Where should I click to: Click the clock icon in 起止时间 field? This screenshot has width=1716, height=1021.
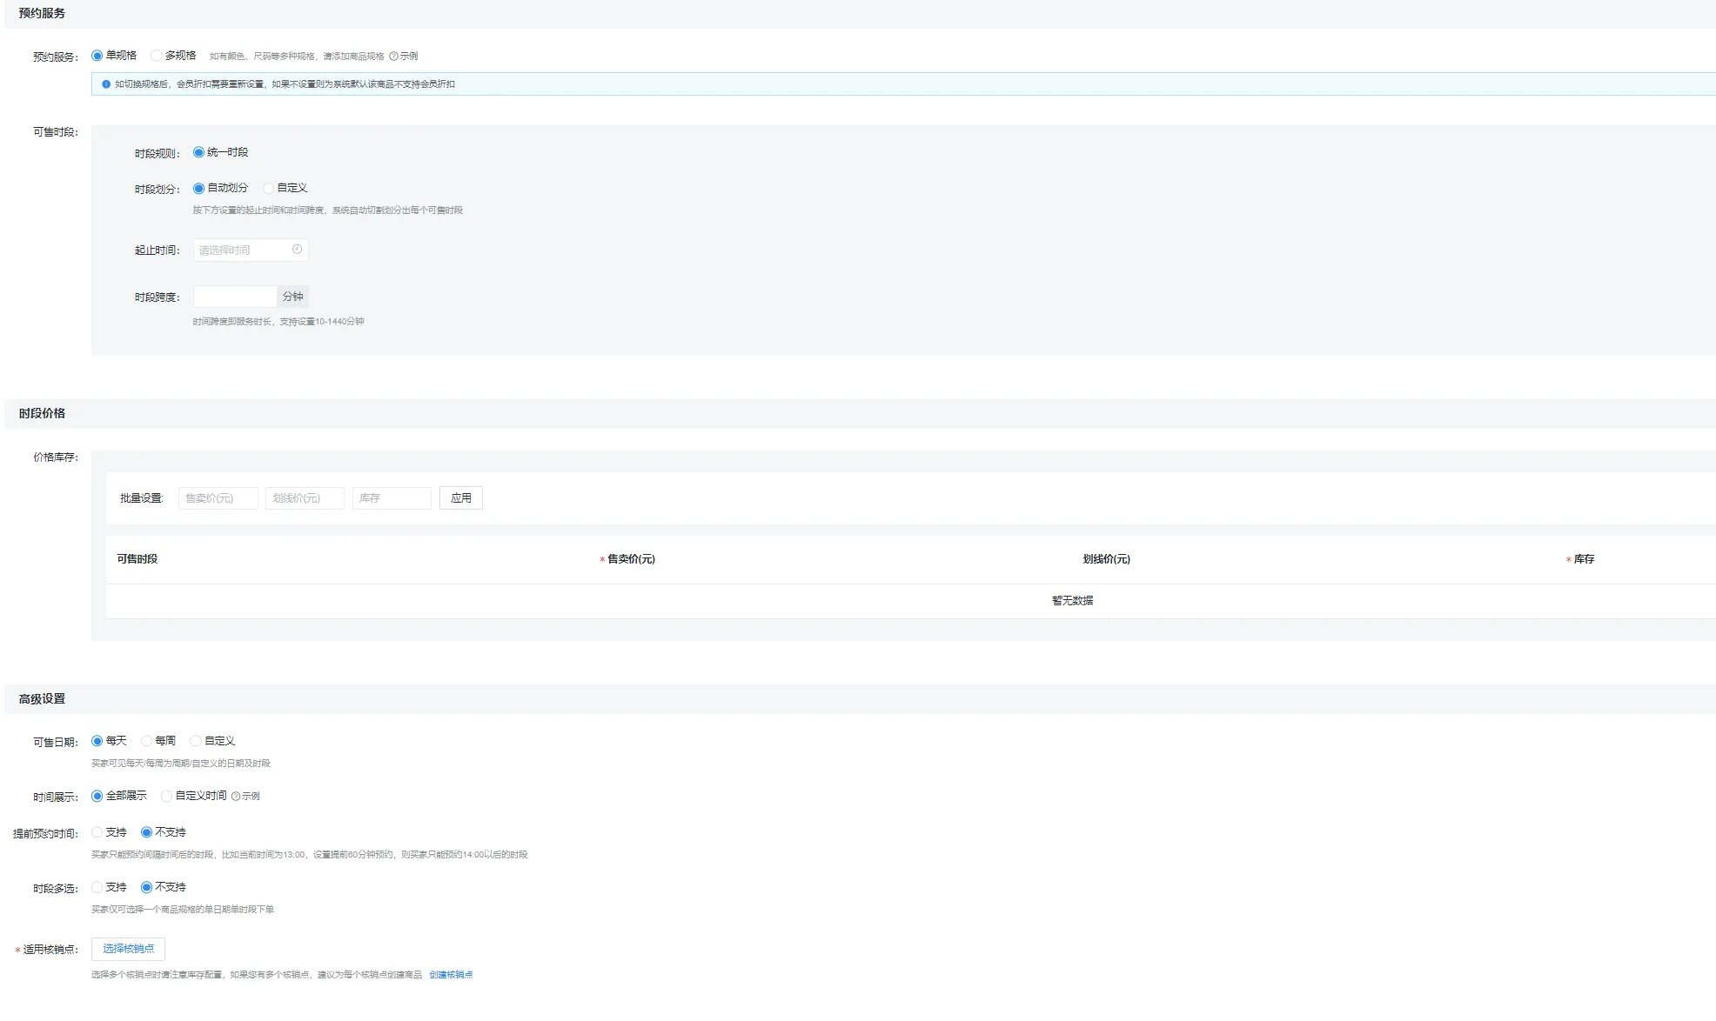297,250
